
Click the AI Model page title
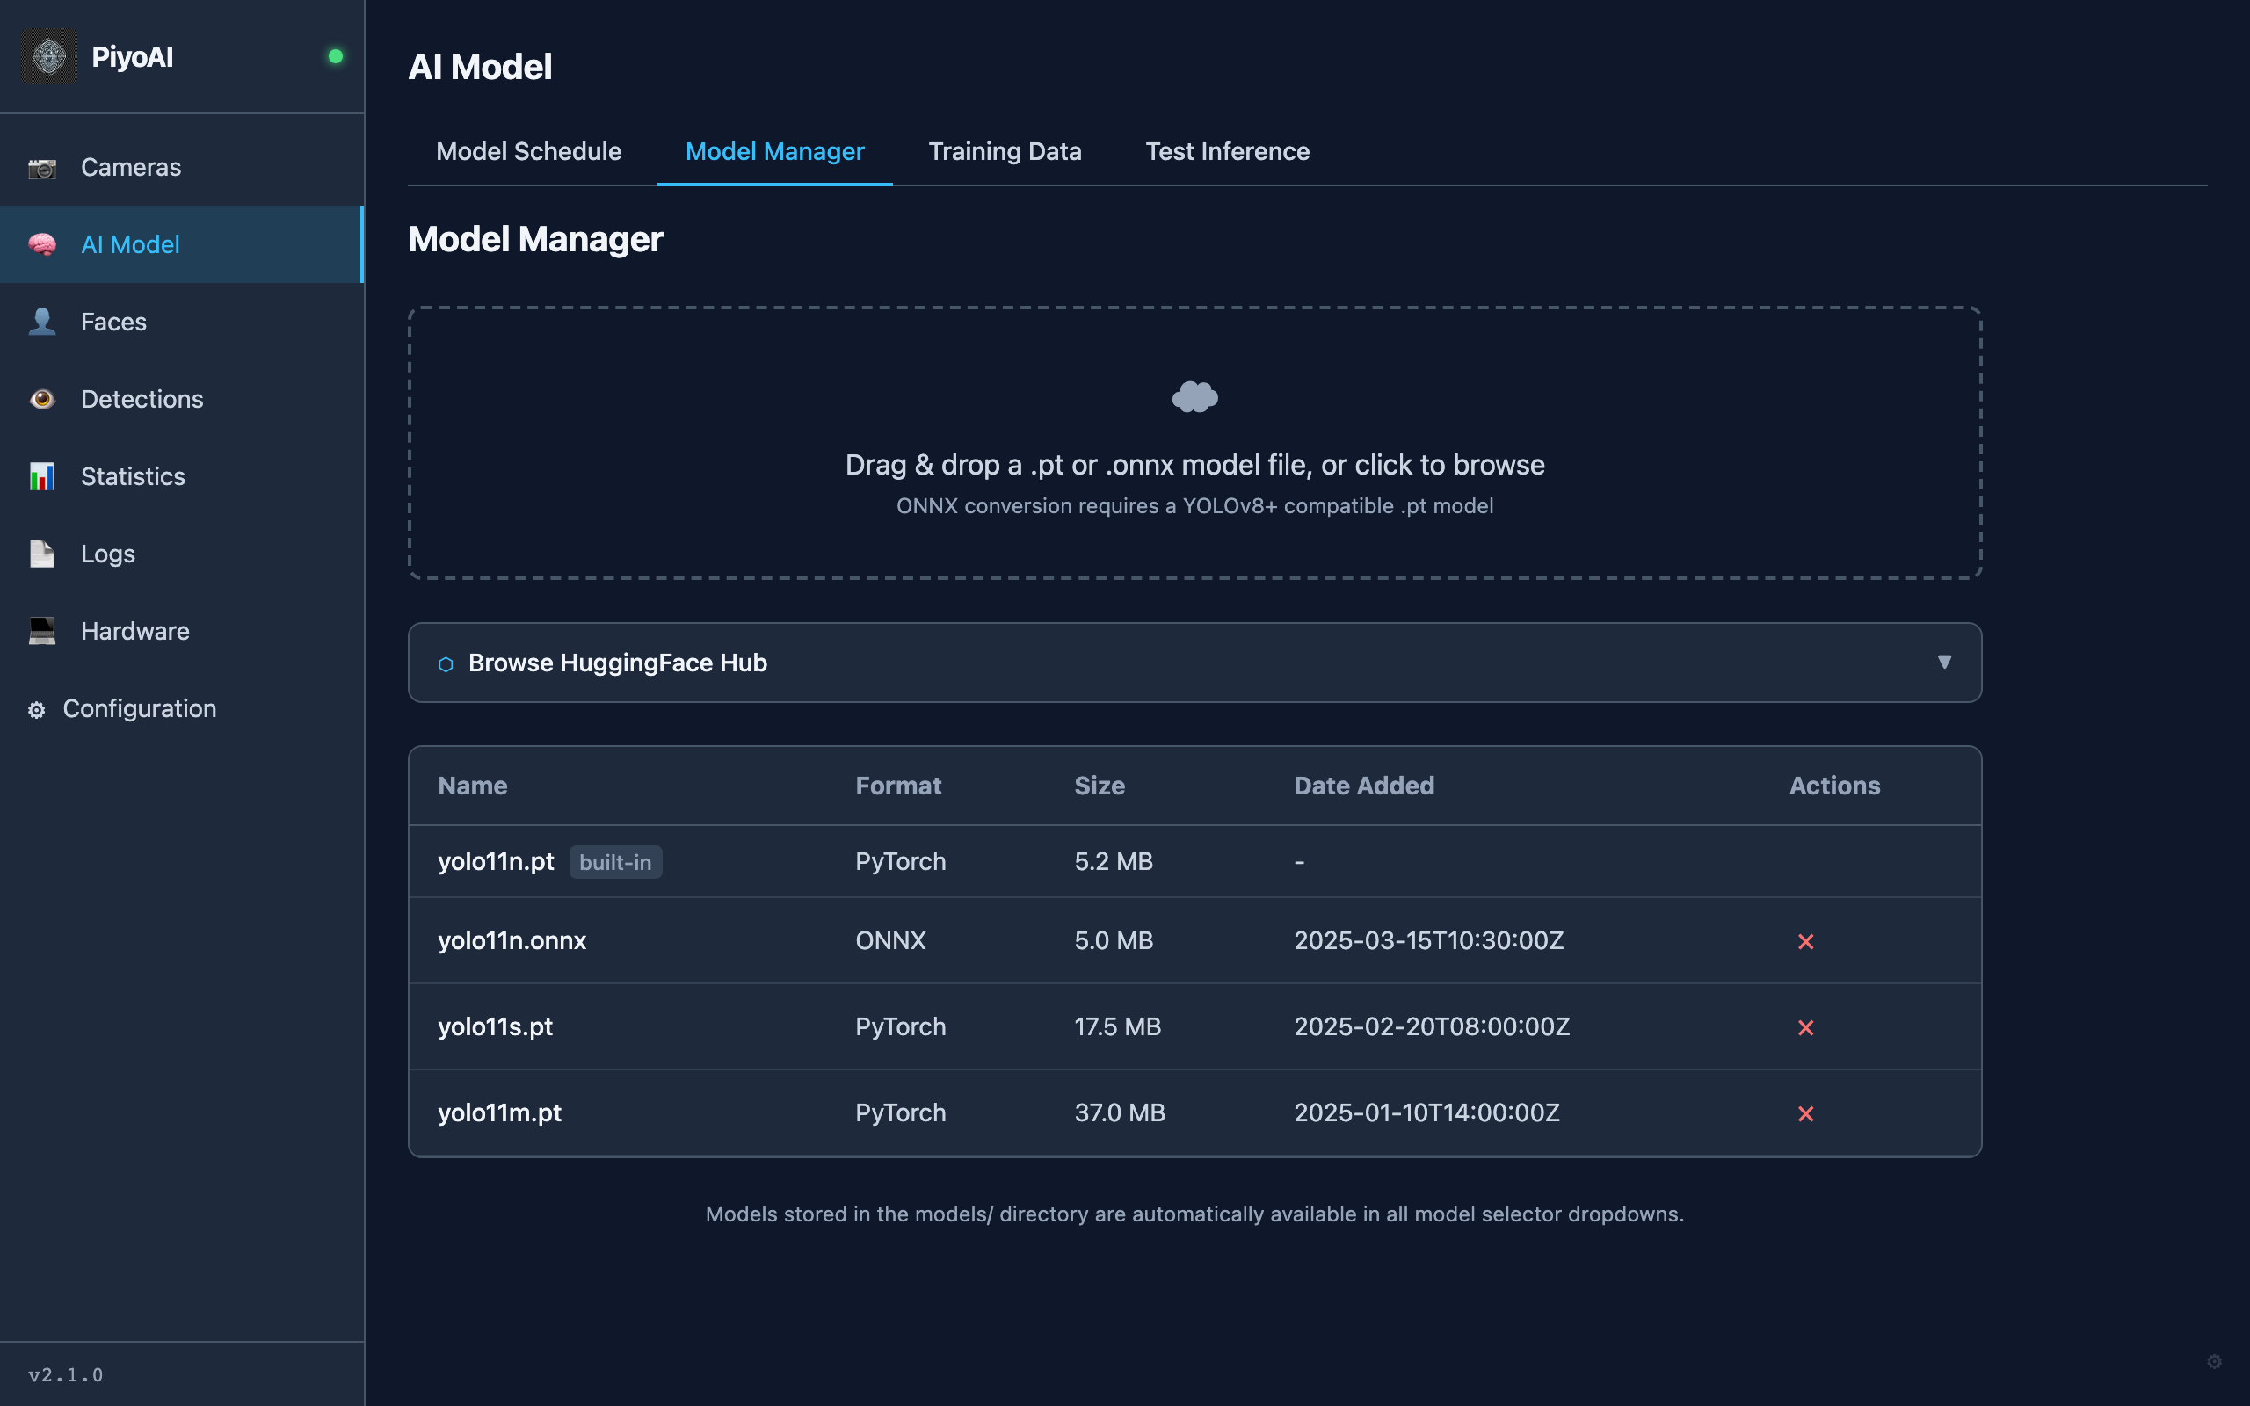(480, 67)
